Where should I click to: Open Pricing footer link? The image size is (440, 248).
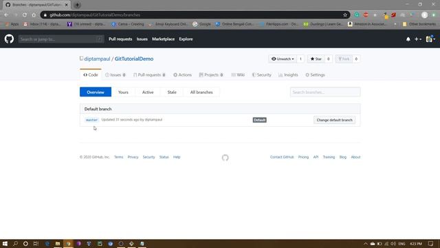[303, 157]
